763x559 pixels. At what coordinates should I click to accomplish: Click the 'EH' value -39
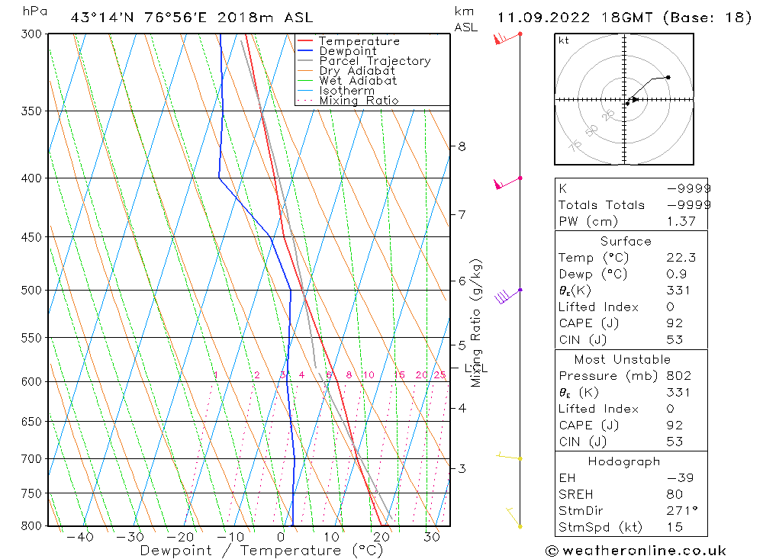click(x=681, y=478)
